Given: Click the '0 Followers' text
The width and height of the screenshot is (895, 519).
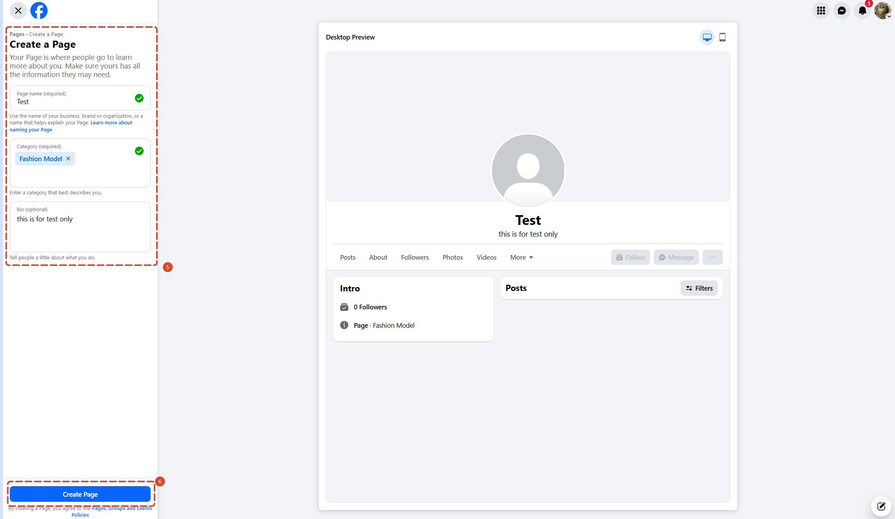Looking at the screenshot, I should pos(370,307).
